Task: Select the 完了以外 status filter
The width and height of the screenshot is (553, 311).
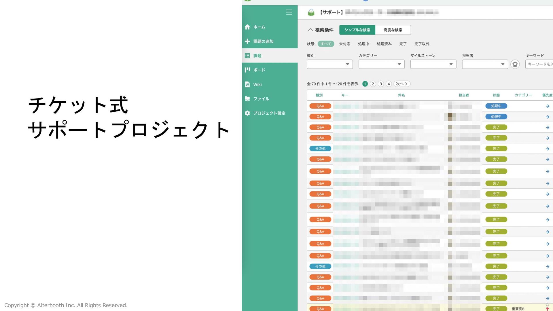Action: coord(422,44)
